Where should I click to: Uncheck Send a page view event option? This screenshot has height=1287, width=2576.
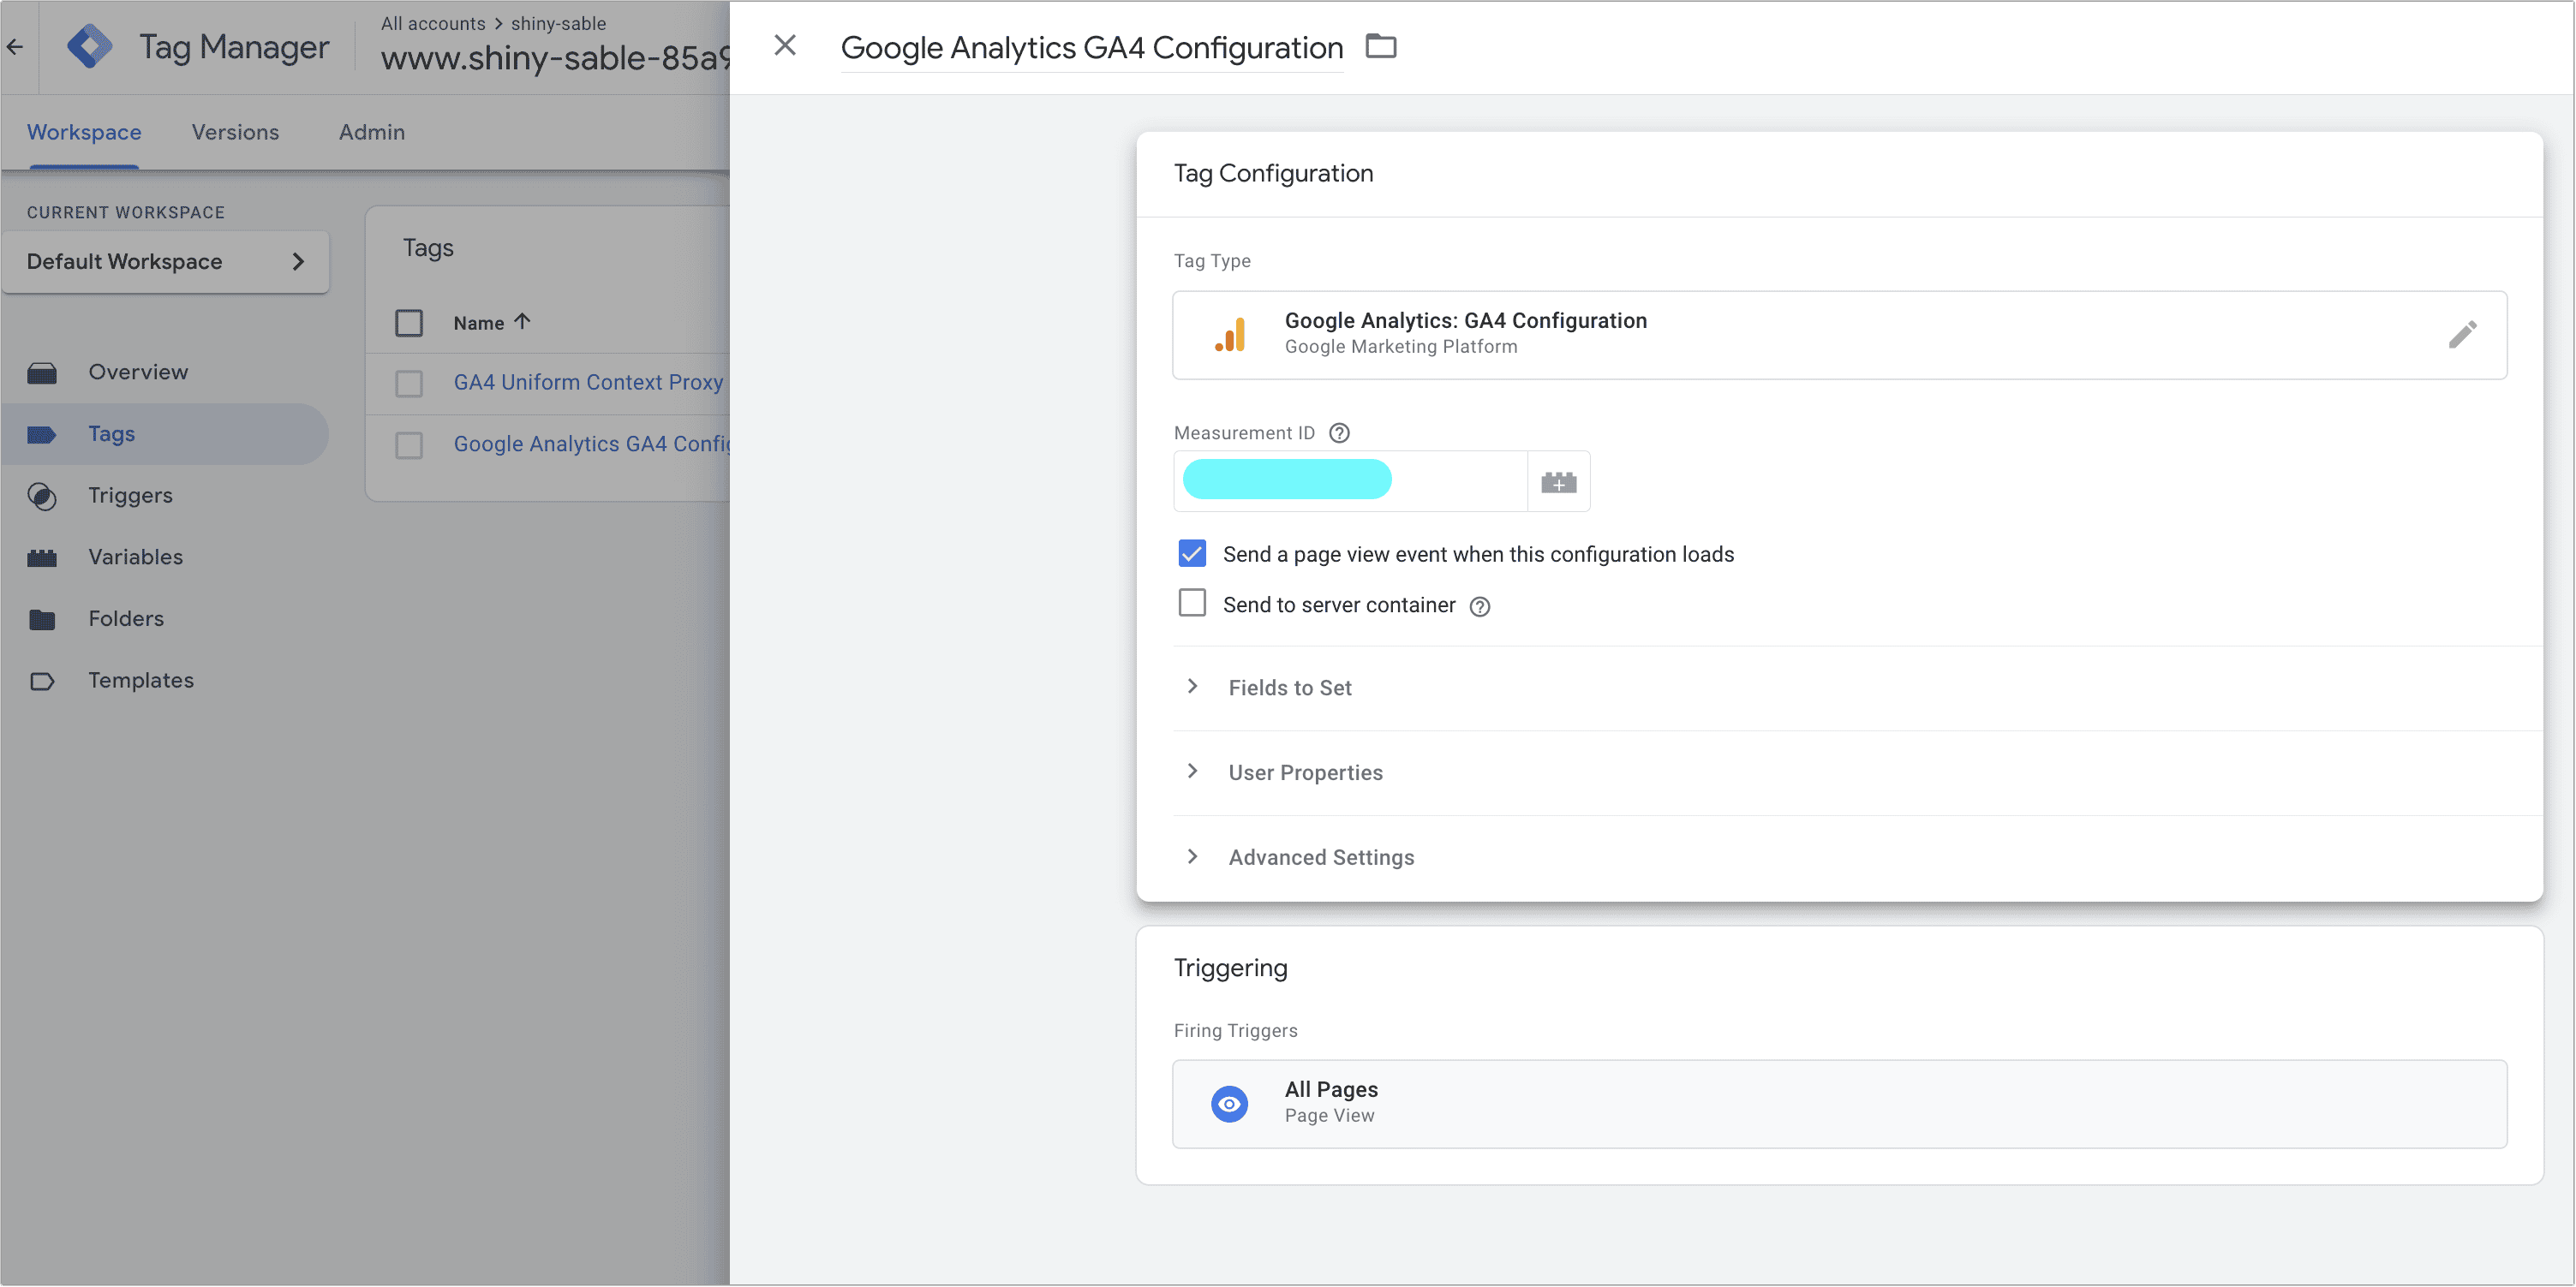click(1192, 553)
